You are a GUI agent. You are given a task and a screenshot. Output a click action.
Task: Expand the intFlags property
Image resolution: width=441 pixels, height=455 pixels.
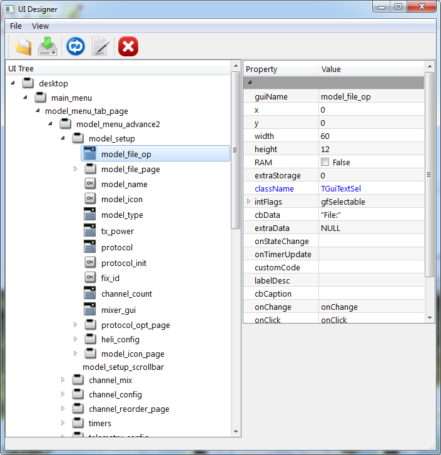(248, 202)
